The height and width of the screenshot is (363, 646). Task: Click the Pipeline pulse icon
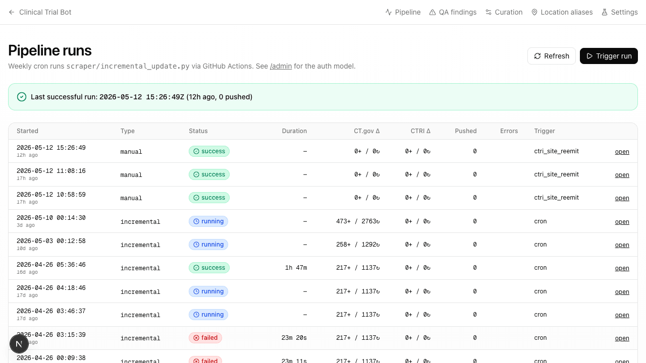point(389,12)
